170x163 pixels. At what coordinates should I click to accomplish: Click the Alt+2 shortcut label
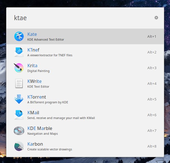(x=152, y=52)
